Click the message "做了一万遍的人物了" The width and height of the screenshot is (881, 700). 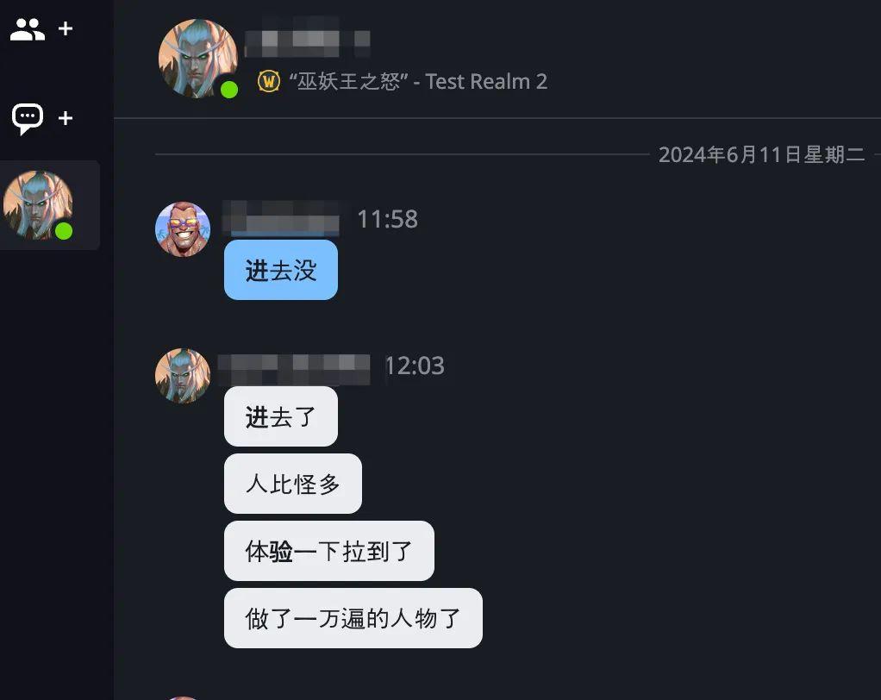[353, 619]
